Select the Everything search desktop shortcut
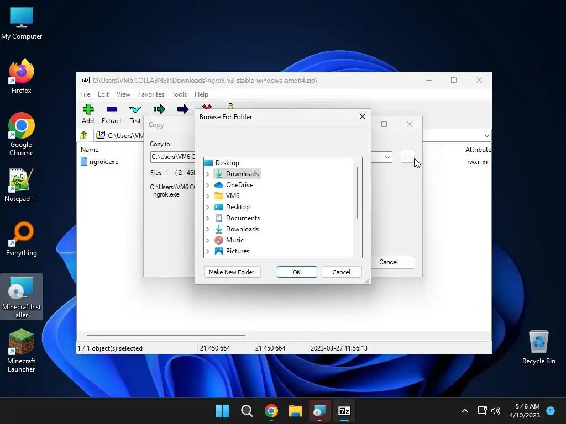Screen dimensions: 566x424 coord(22,239)
